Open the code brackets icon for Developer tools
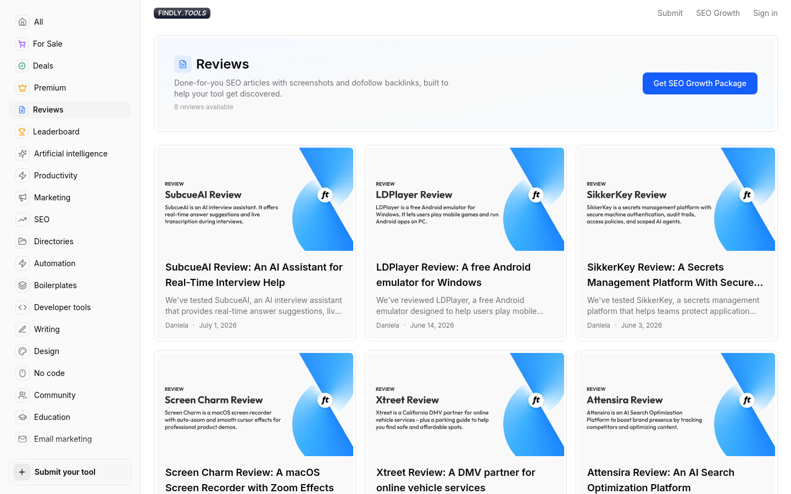This screenshot has width=791, height=494. click(23, 307)
